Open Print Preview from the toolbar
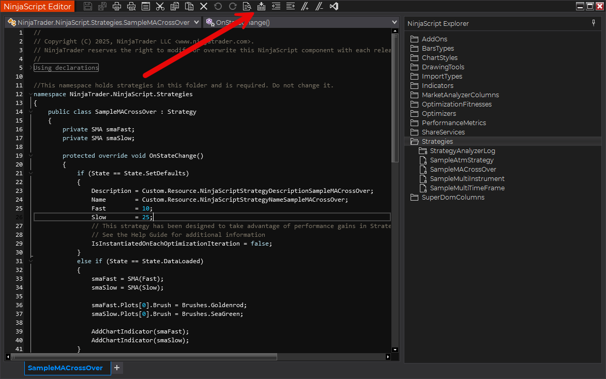 (131, 7)
